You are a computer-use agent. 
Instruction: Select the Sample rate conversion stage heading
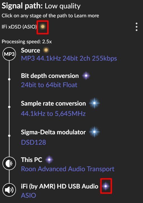tap(53, 103)
